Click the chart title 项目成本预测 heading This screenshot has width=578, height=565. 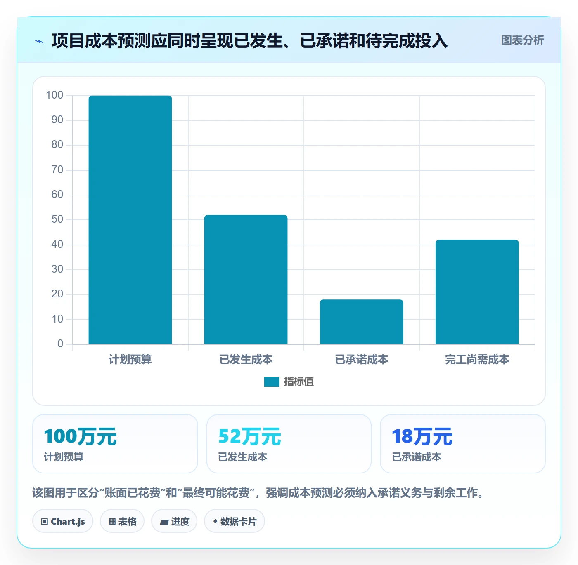point(250,41)
